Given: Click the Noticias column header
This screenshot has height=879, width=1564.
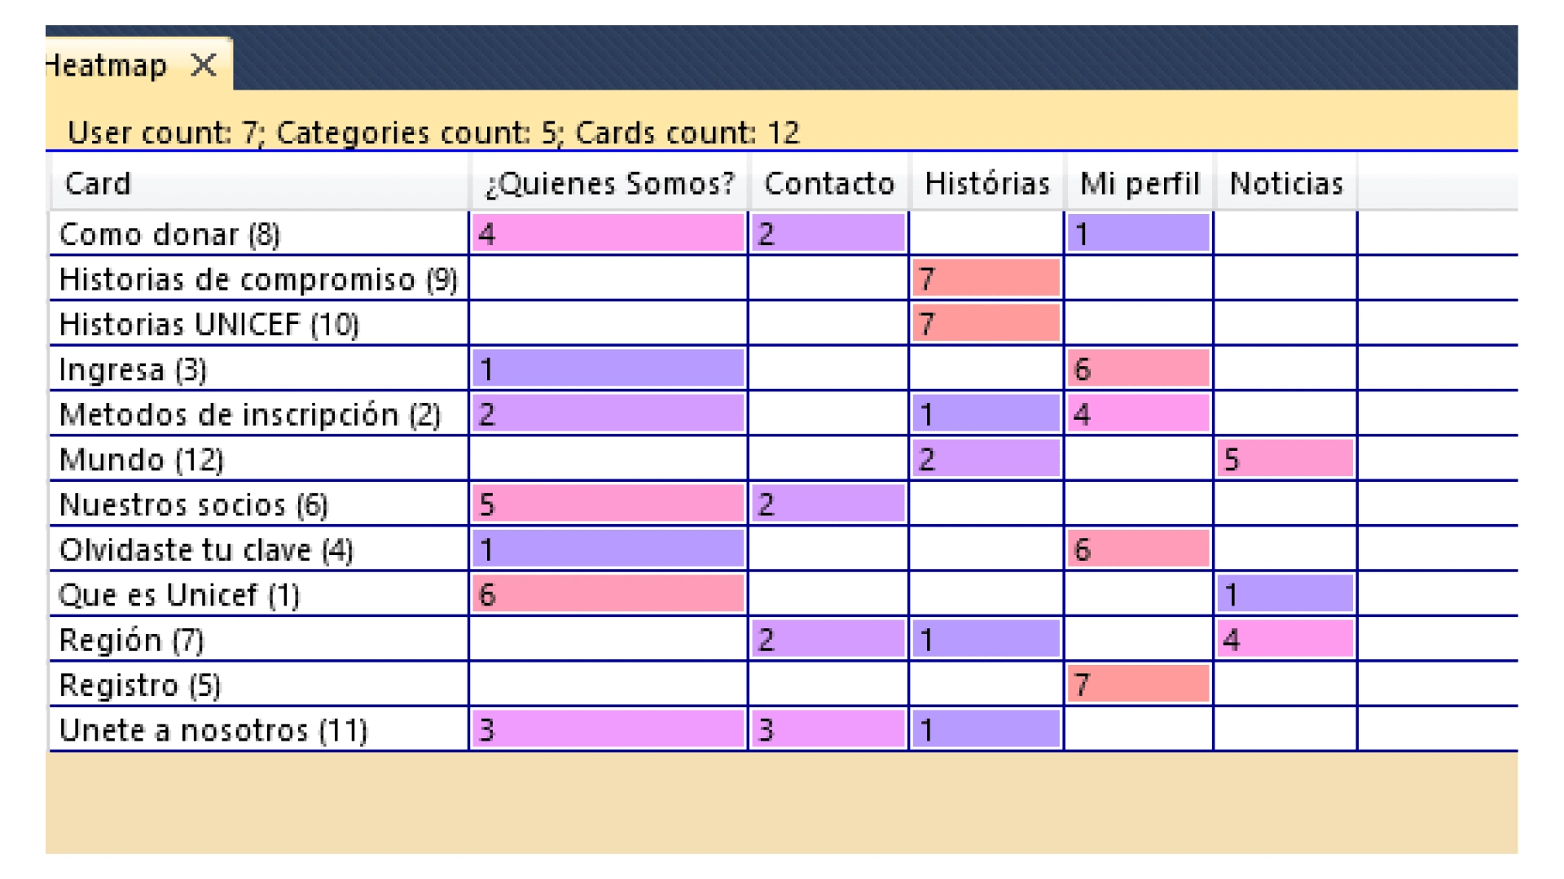Looking at the screenshot, I should pos(1286,183).
